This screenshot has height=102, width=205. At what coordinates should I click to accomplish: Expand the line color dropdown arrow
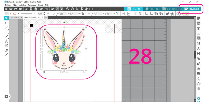[18, 14]
